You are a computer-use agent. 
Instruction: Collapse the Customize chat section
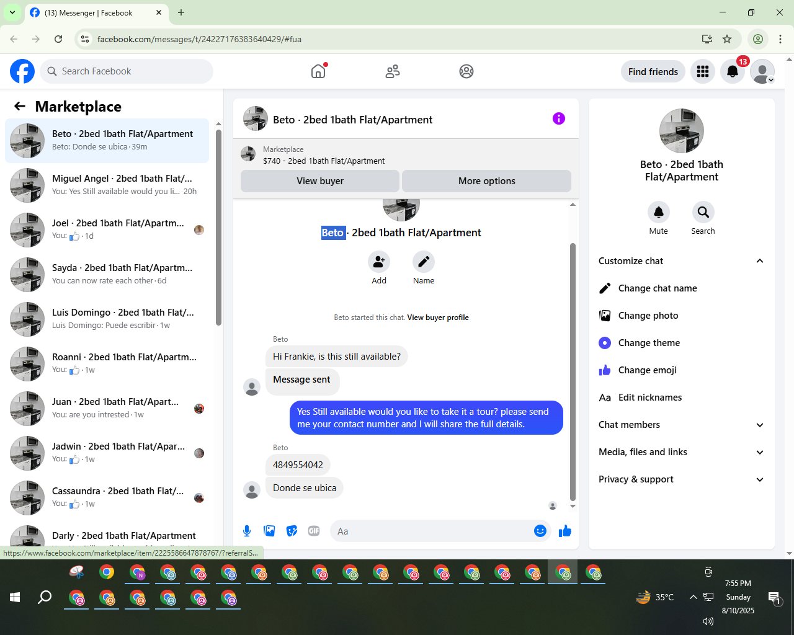click(682, 261)
